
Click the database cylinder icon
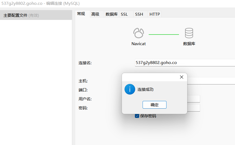pos(189,33)
